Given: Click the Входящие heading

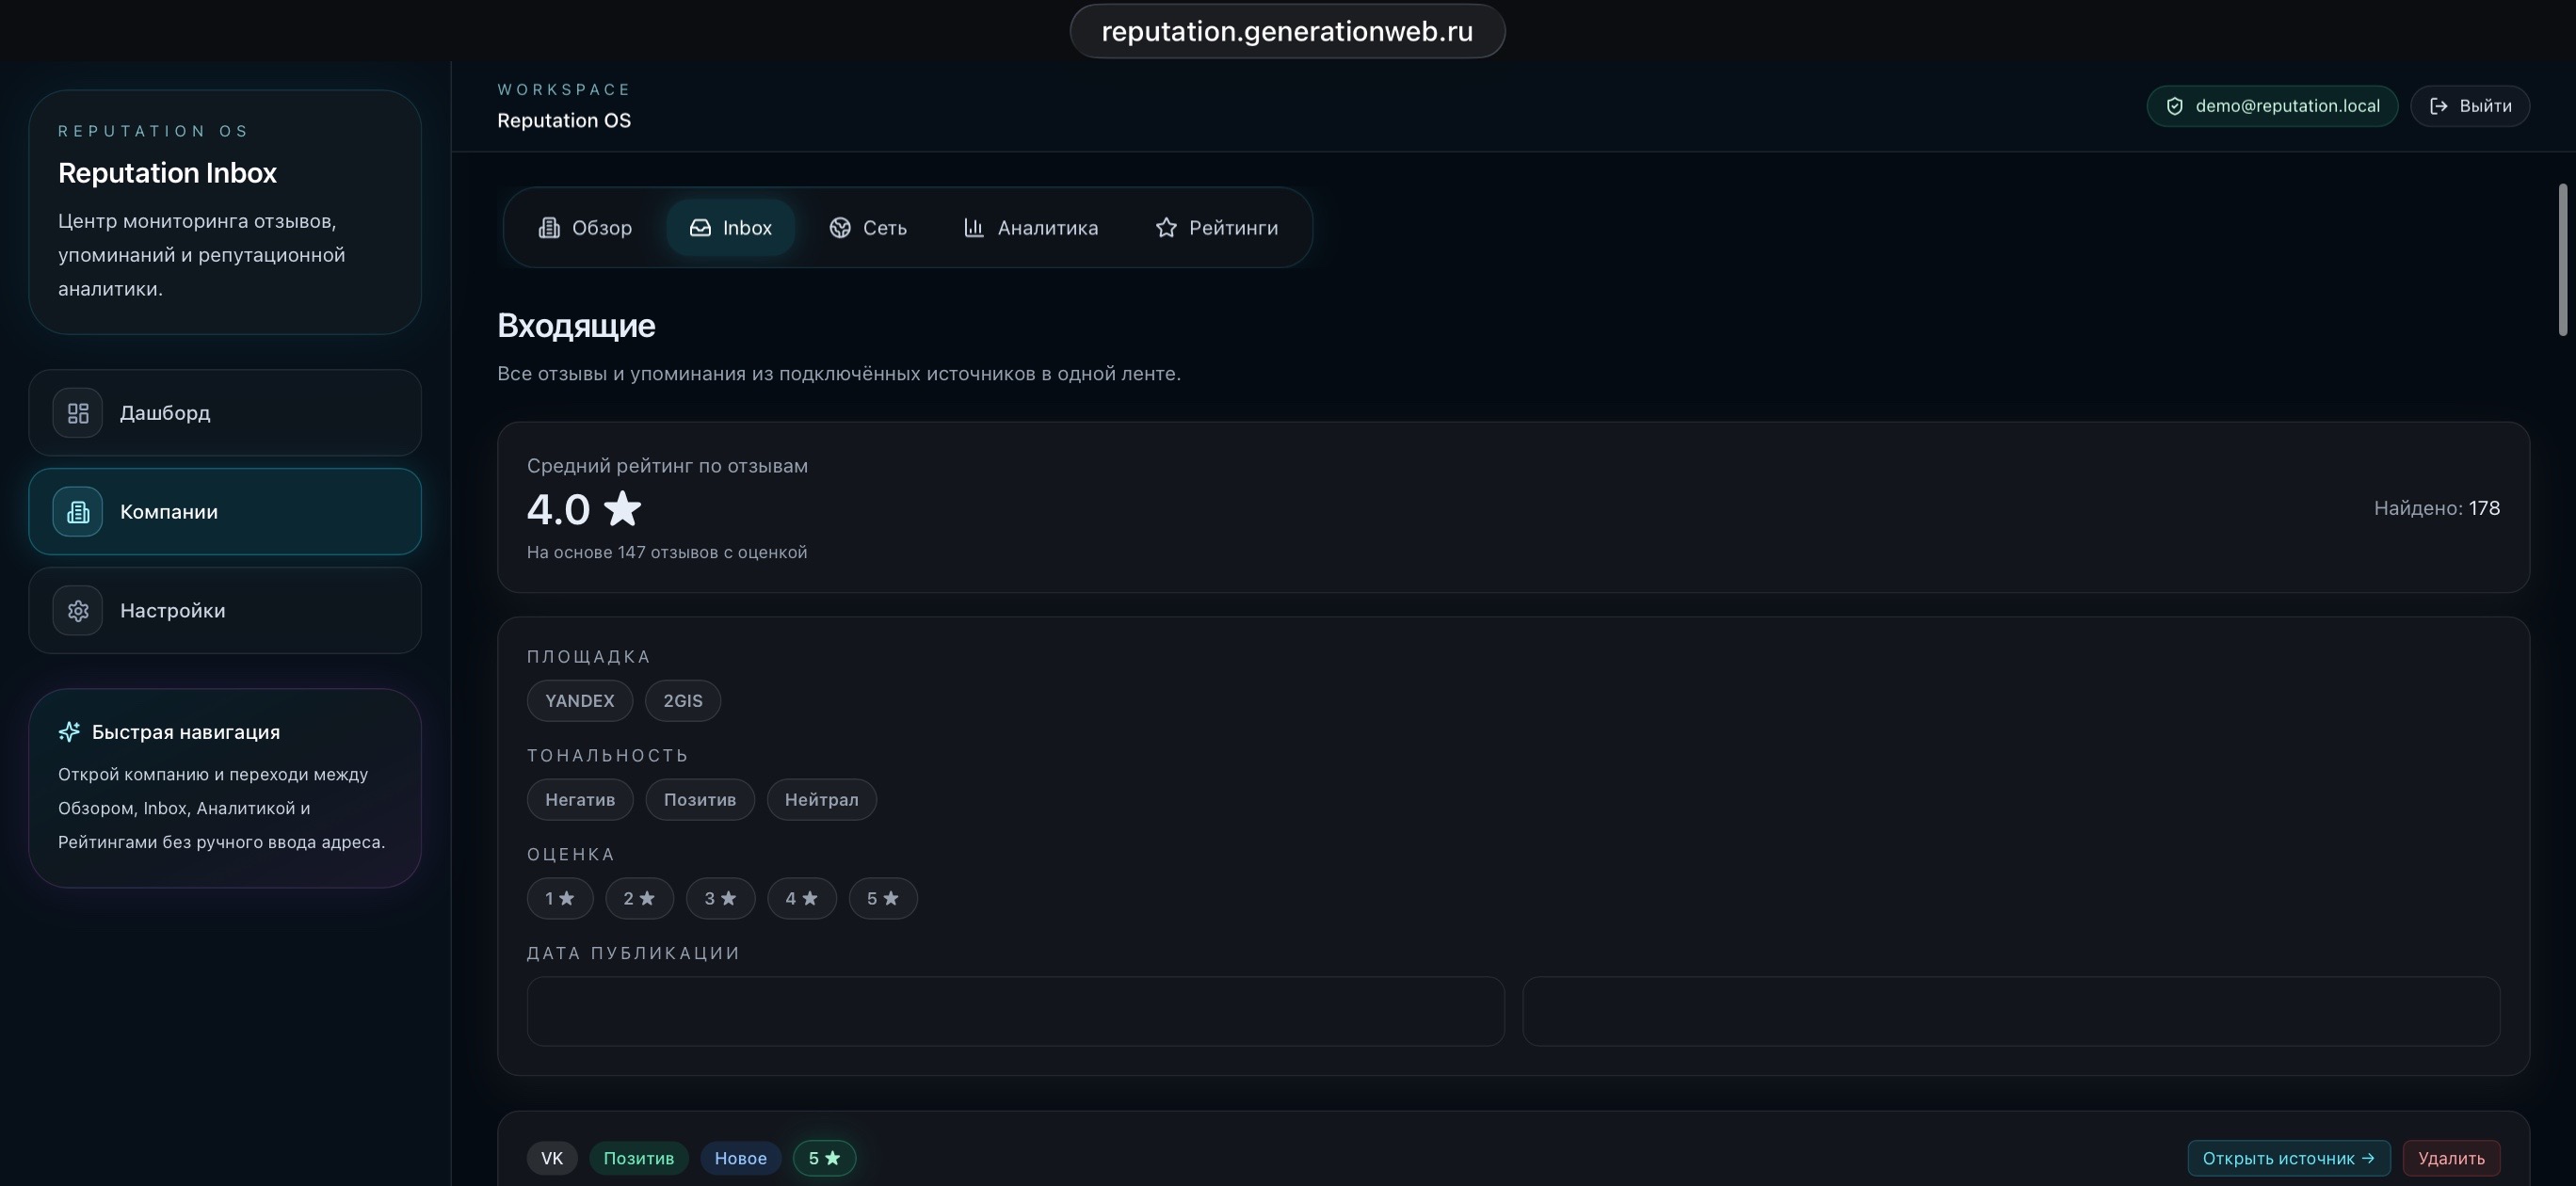Looking at the screenshot, I should point(576,326).
